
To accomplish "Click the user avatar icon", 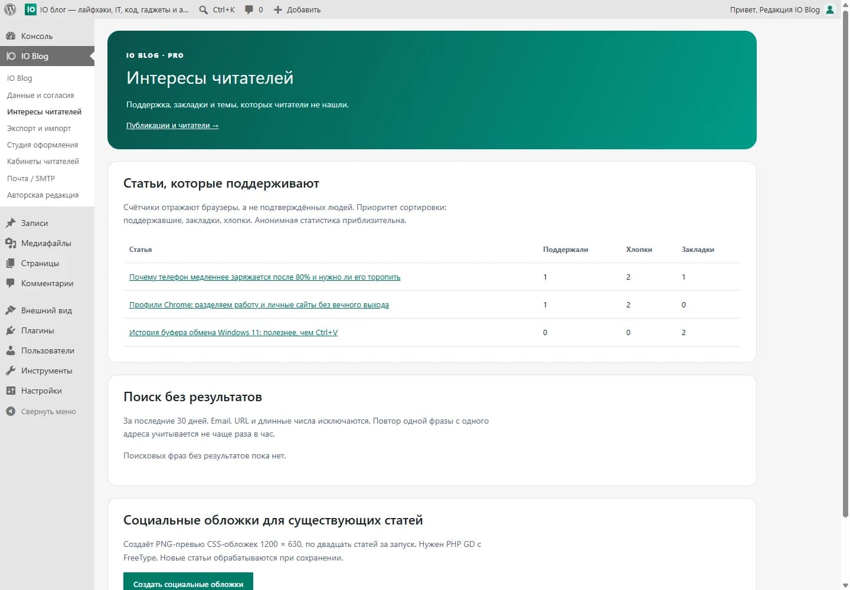I will 830,9.
